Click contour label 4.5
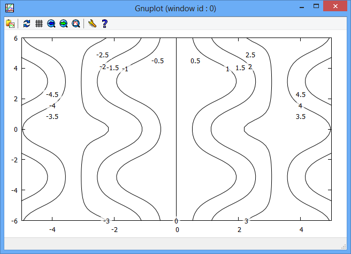This screenshot has width=351, height=254. (x=300, y=95)
